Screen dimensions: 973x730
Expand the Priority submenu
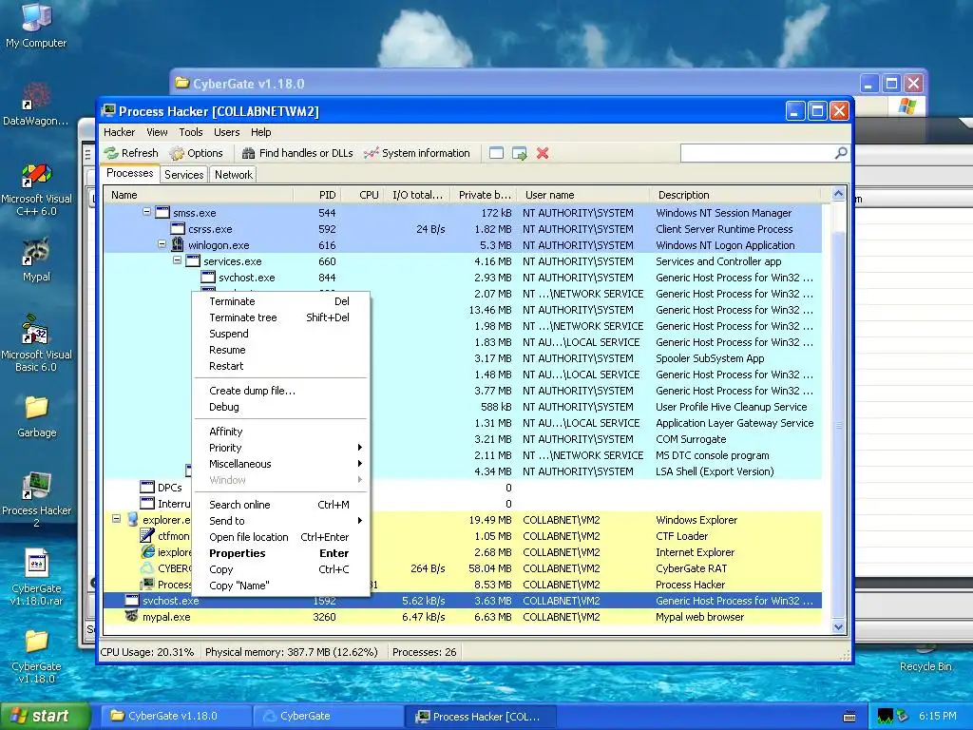280,448
